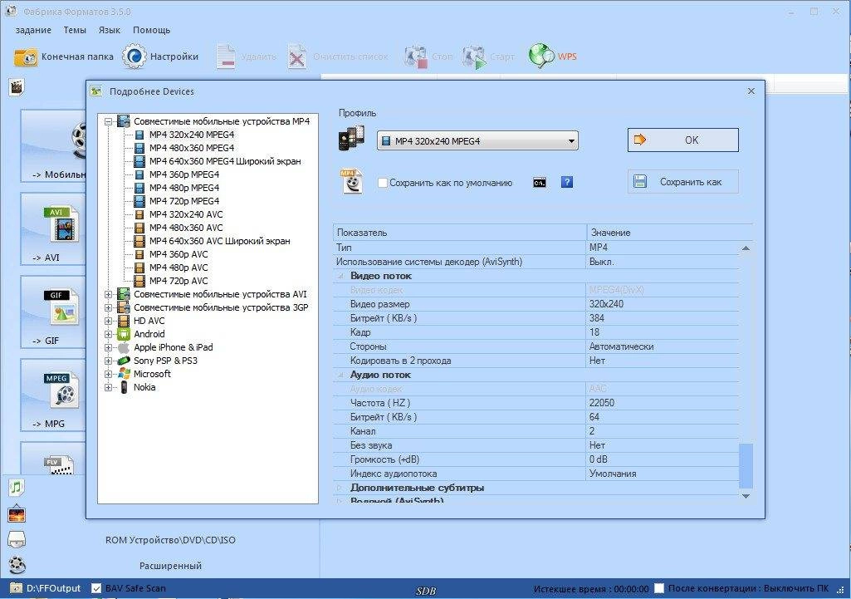Expand Дополнительные субтитры section
Image resolution: width=851 pixels, height=599 pixels.
pyautogui.click(x=341, y=488)
